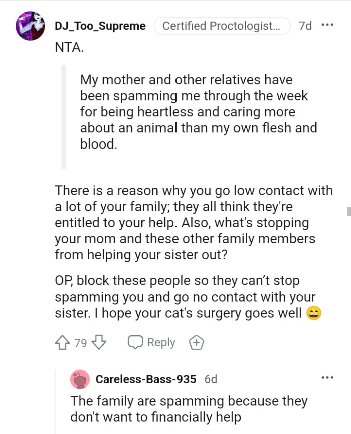Image resolution: width=351 pixels, height=434 pixels.
Task: Upvote DJ_Too_Supreme's comment
Action: coord(61,342)
